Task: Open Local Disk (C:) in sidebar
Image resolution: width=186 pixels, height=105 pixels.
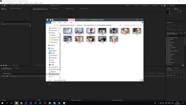Action: point(53,67)
